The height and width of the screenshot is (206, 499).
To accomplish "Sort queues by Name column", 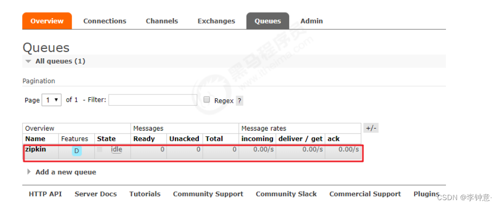I will (x=35, y=139).
